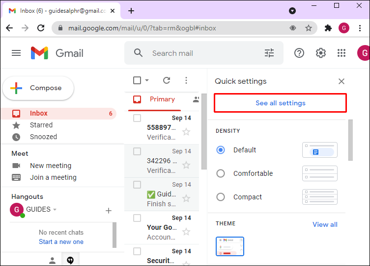Check the Securit... email checkbox
Image resolution: width=370 pixels, height=266 pixels.
(x=137, y=251)
